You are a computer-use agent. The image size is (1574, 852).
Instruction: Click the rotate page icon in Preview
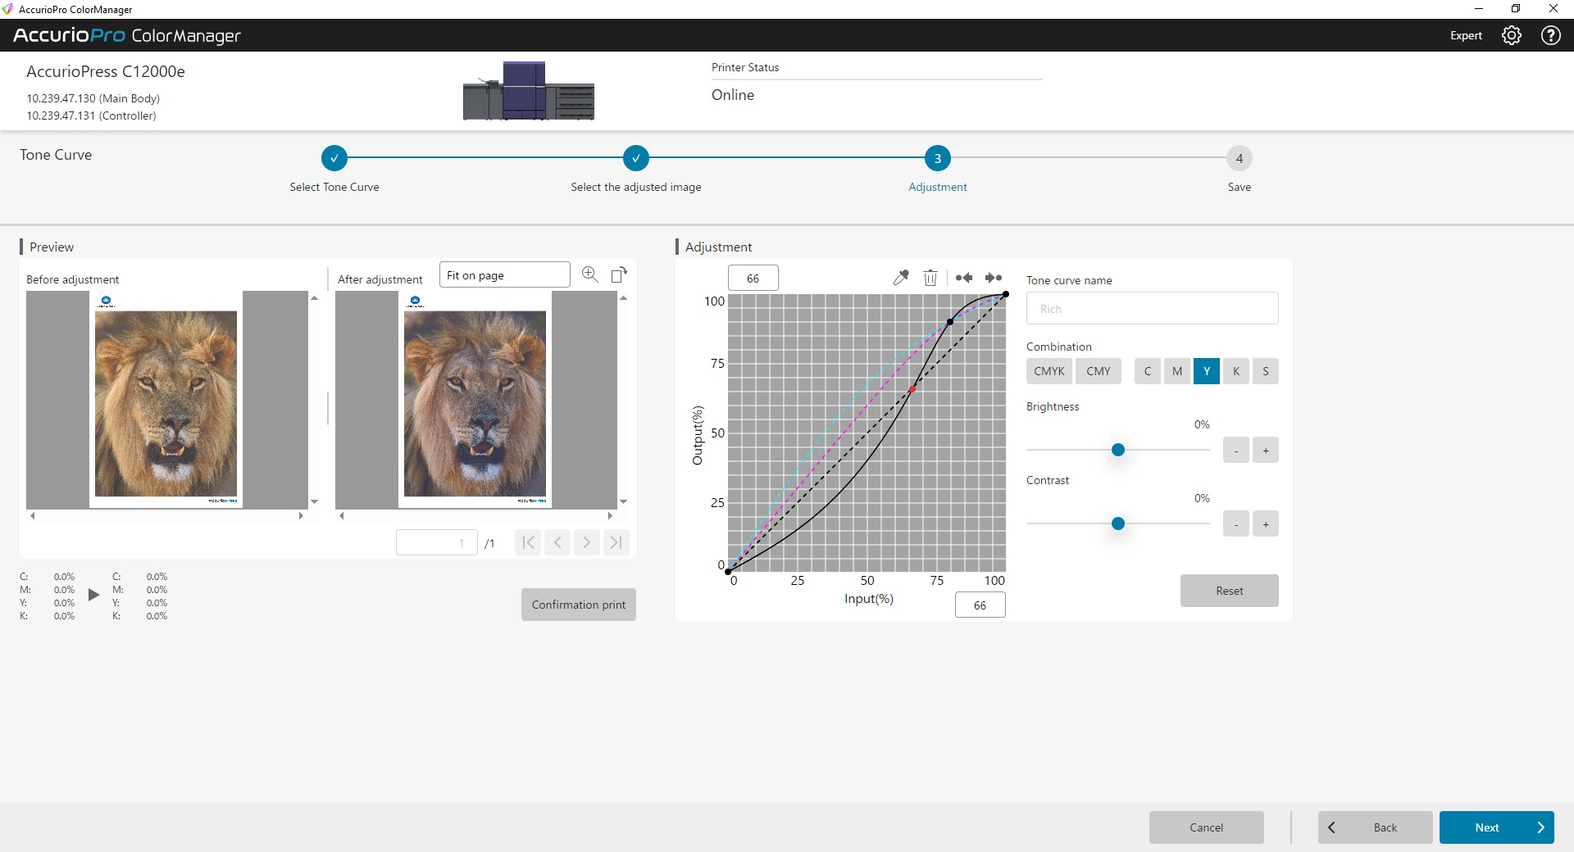coord(619,274)
